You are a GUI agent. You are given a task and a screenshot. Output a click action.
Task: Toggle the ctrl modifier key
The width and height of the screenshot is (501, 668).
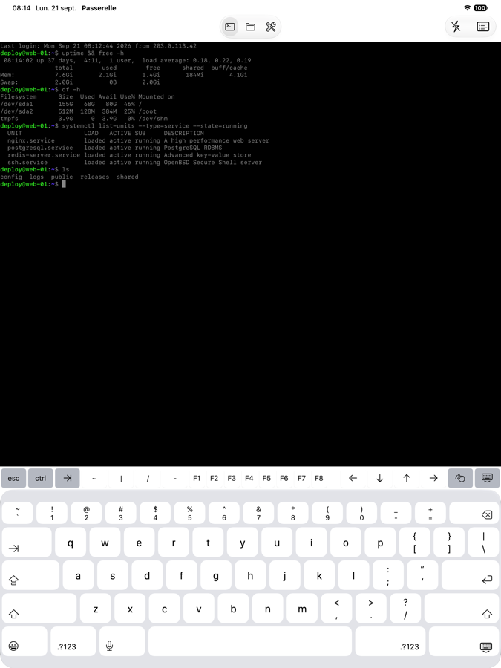click(x=41, y=478)
